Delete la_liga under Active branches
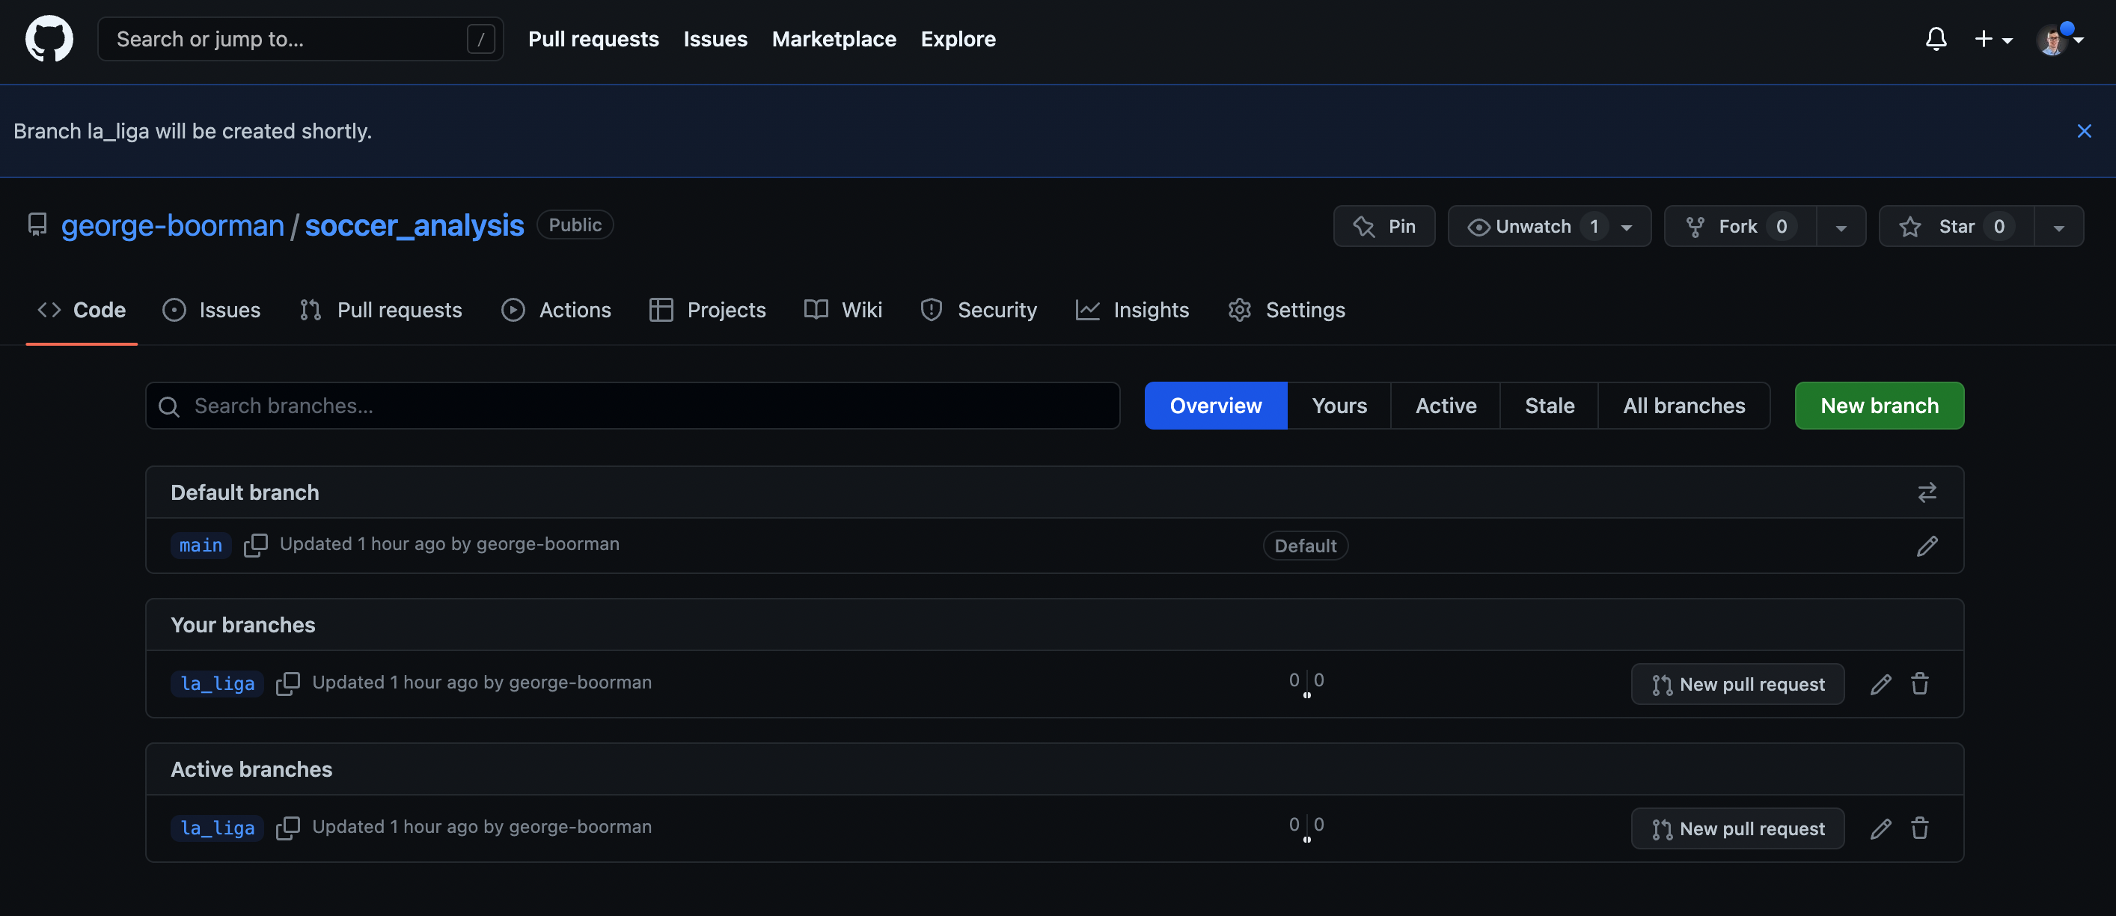 click(x=1920, y=828)
